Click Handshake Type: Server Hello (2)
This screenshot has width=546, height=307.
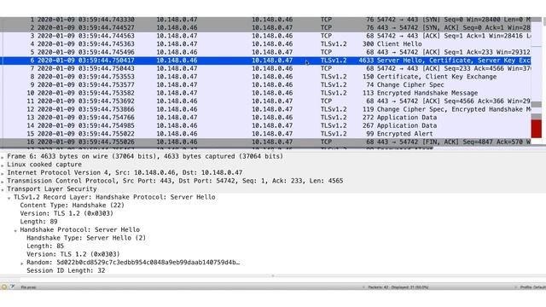(86, 238)
